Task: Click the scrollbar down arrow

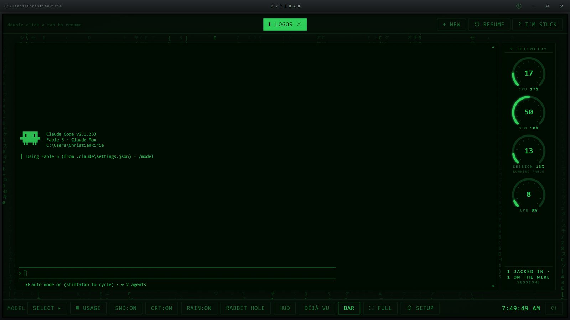Action: coord(493,286)
